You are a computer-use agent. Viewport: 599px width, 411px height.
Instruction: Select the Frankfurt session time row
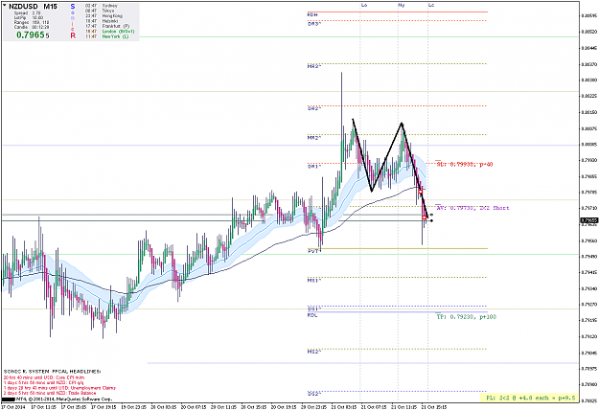[107, 26]
